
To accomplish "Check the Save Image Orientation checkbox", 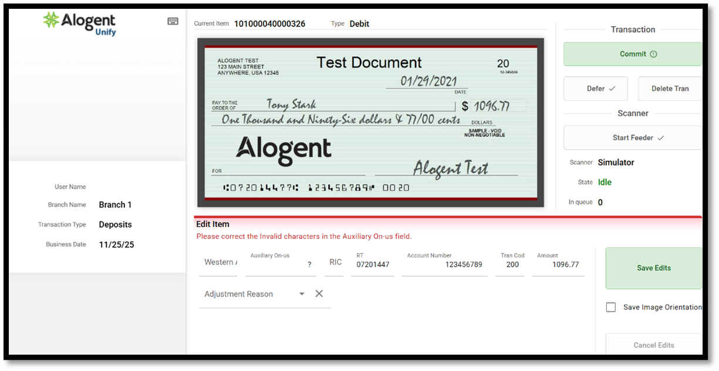I will coord(611,307).
